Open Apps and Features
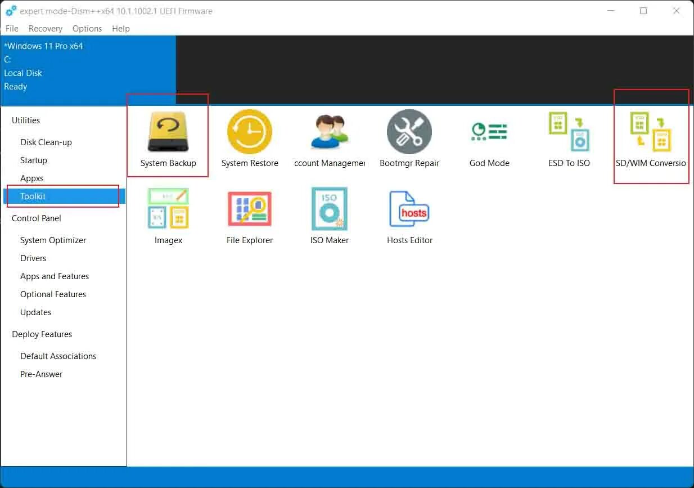The height and width of the screenshot is (488, 694). (55, 276)
